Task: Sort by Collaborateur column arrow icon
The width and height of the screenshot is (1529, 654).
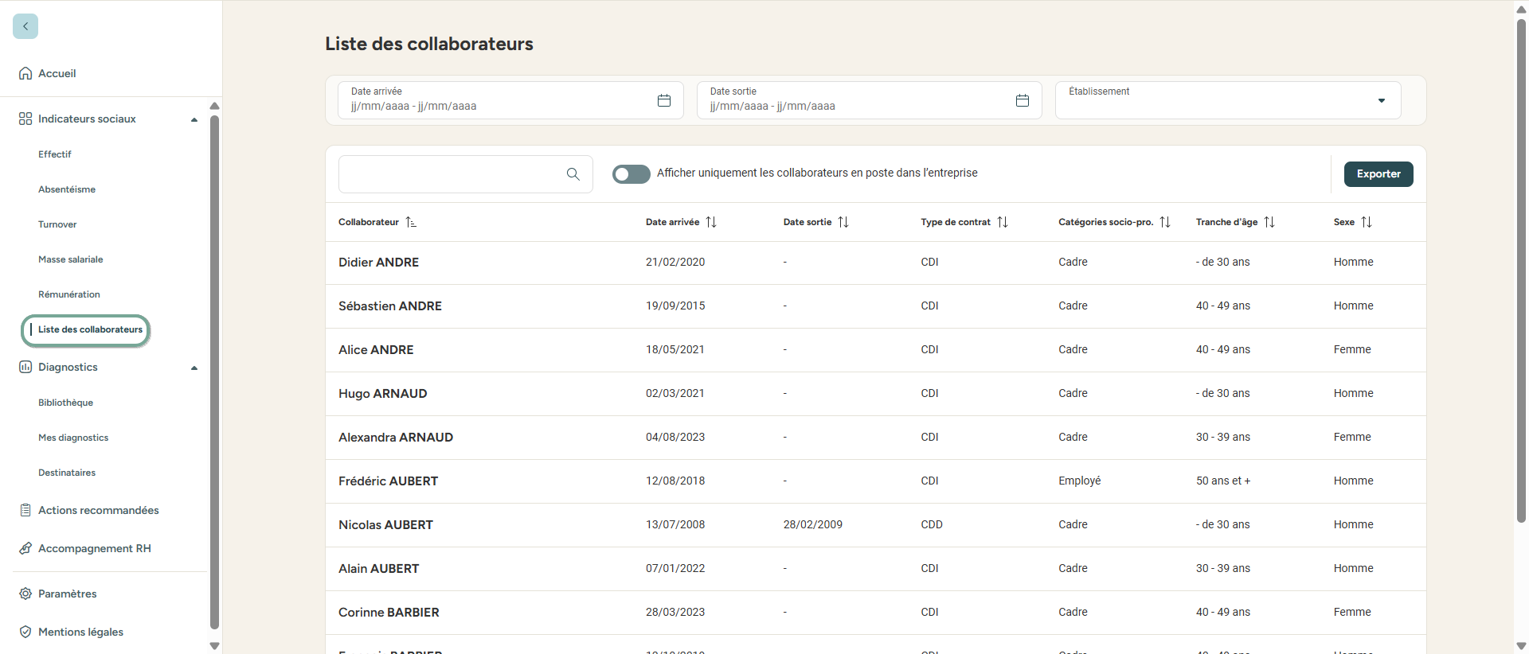Action: tap(411, 222)
